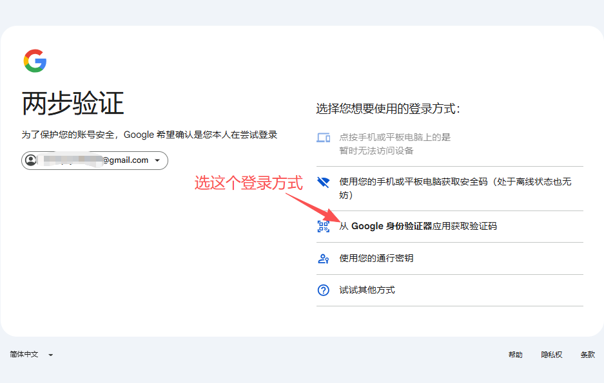Open the 隐私权 link
The image size is (604, 383).
[x=552, y=355]
